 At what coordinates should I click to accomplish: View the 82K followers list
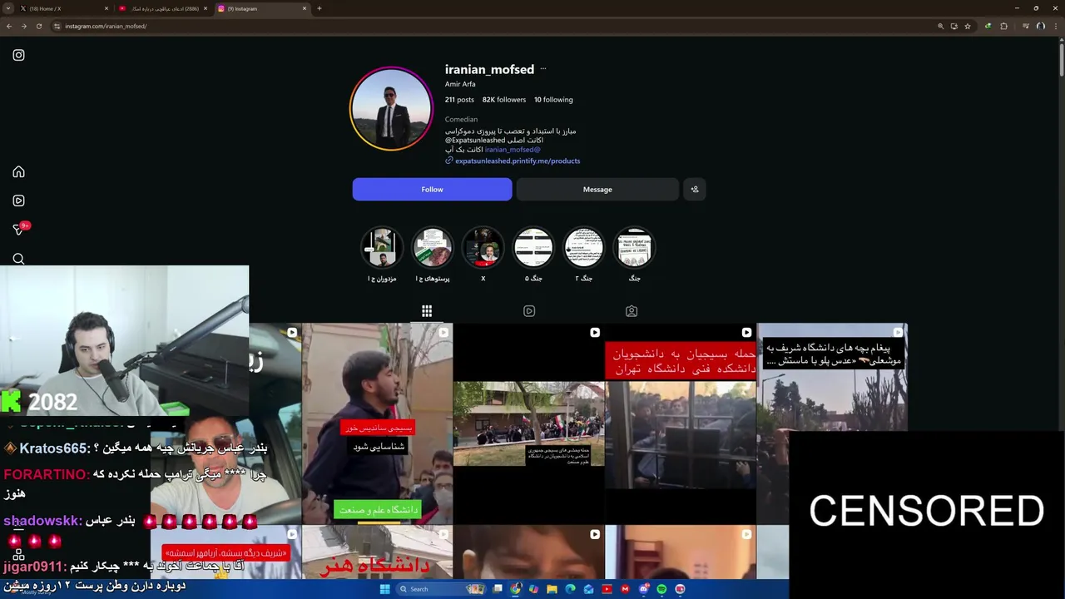(504, 100)
